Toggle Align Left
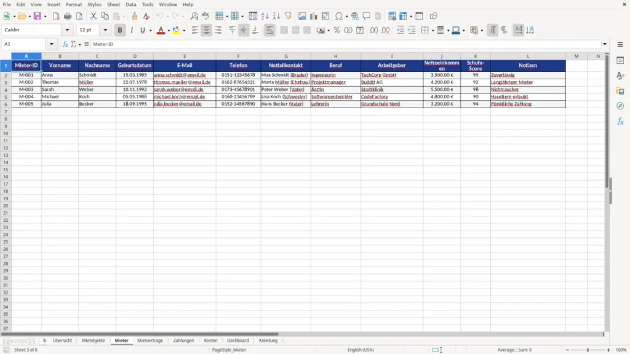The width and height of the screenshot is (630, 354). (x=195, y=30)
